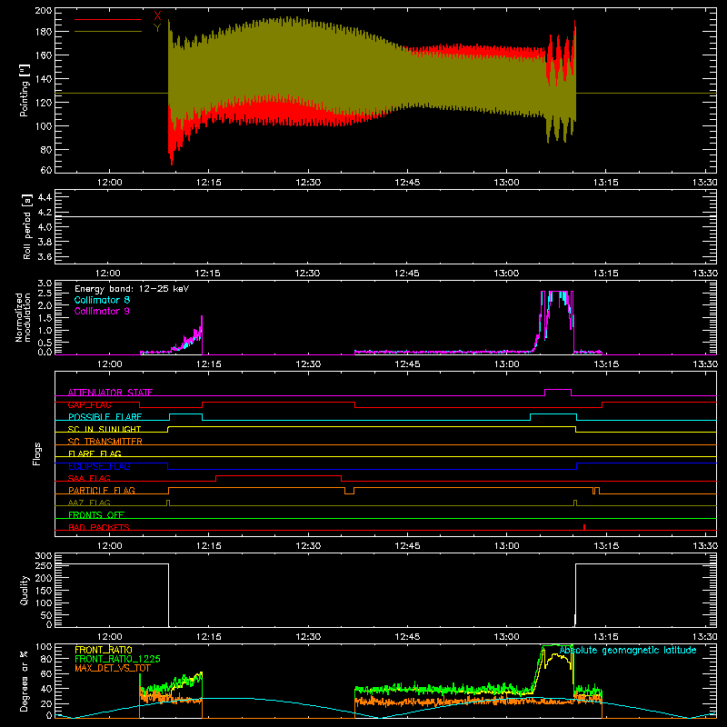Click the SC_IN_SUNLIGHT flag label
The image size is (727, 727).
(105, 429)
